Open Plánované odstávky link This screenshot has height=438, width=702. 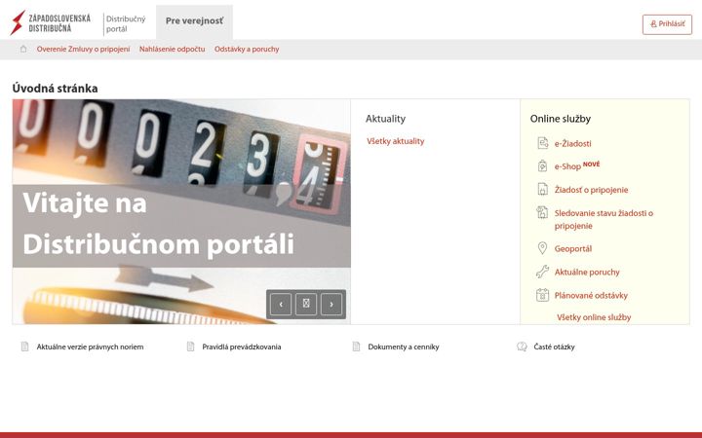click(x=591, y=296)
